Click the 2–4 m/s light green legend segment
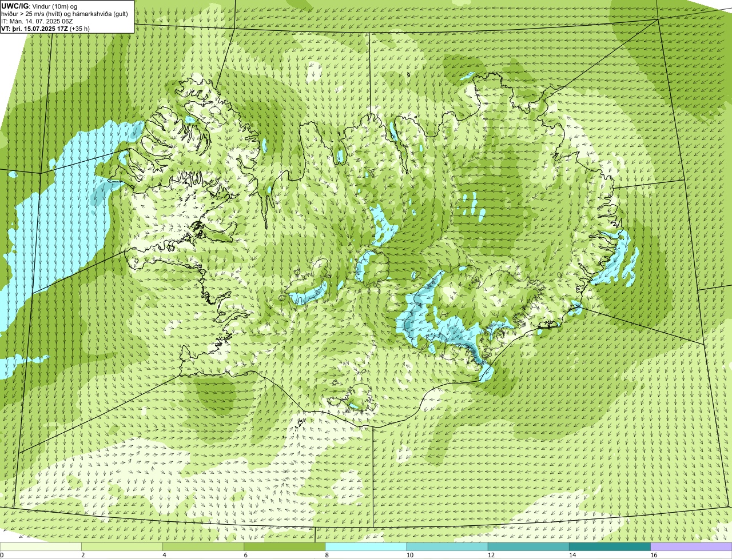Image resolution: width=732 pixels, height=559 pixels. [x=123, y=546]
